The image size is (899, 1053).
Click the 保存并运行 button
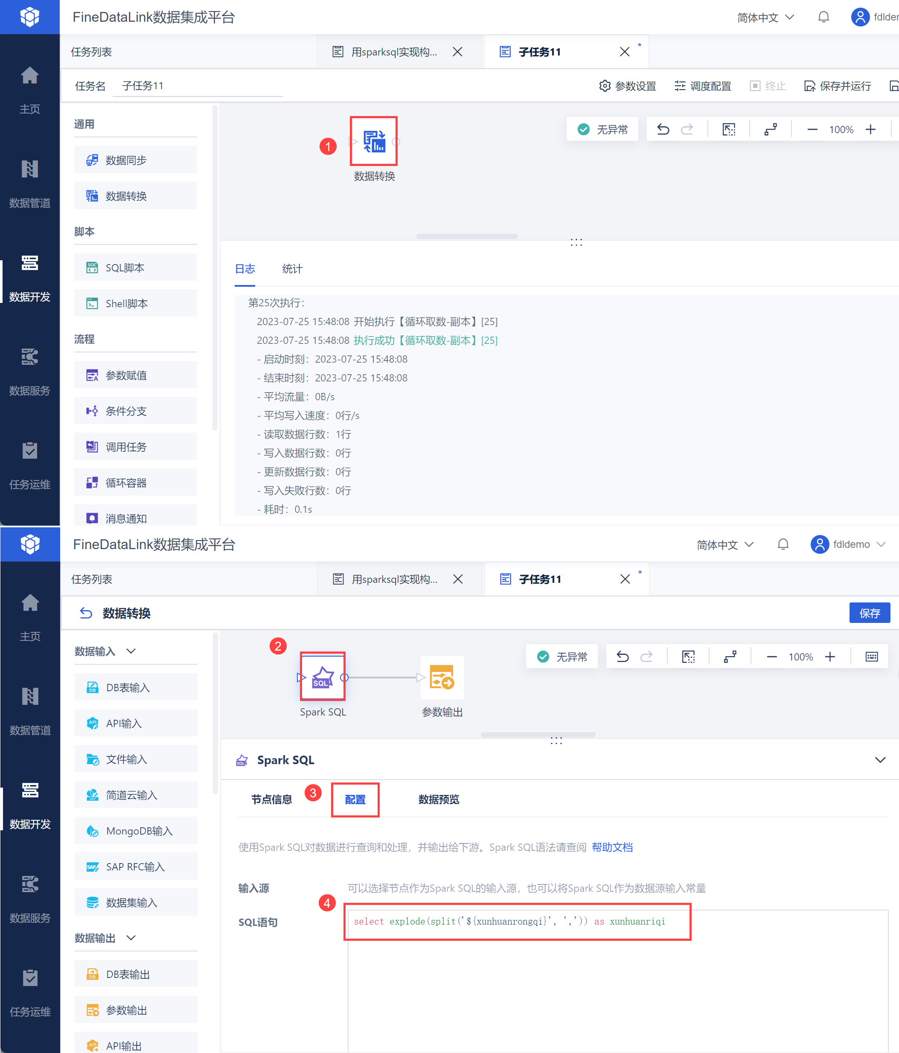click(838, 86)
